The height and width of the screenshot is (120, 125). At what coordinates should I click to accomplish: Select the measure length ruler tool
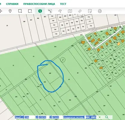[x=50, y=11]
